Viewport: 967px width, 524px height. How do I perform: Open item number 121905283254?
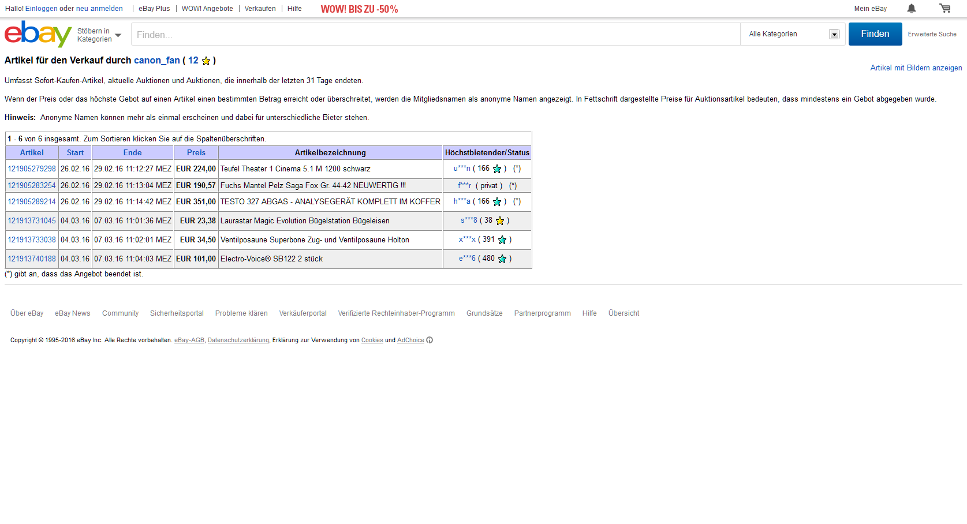(32, 186)
